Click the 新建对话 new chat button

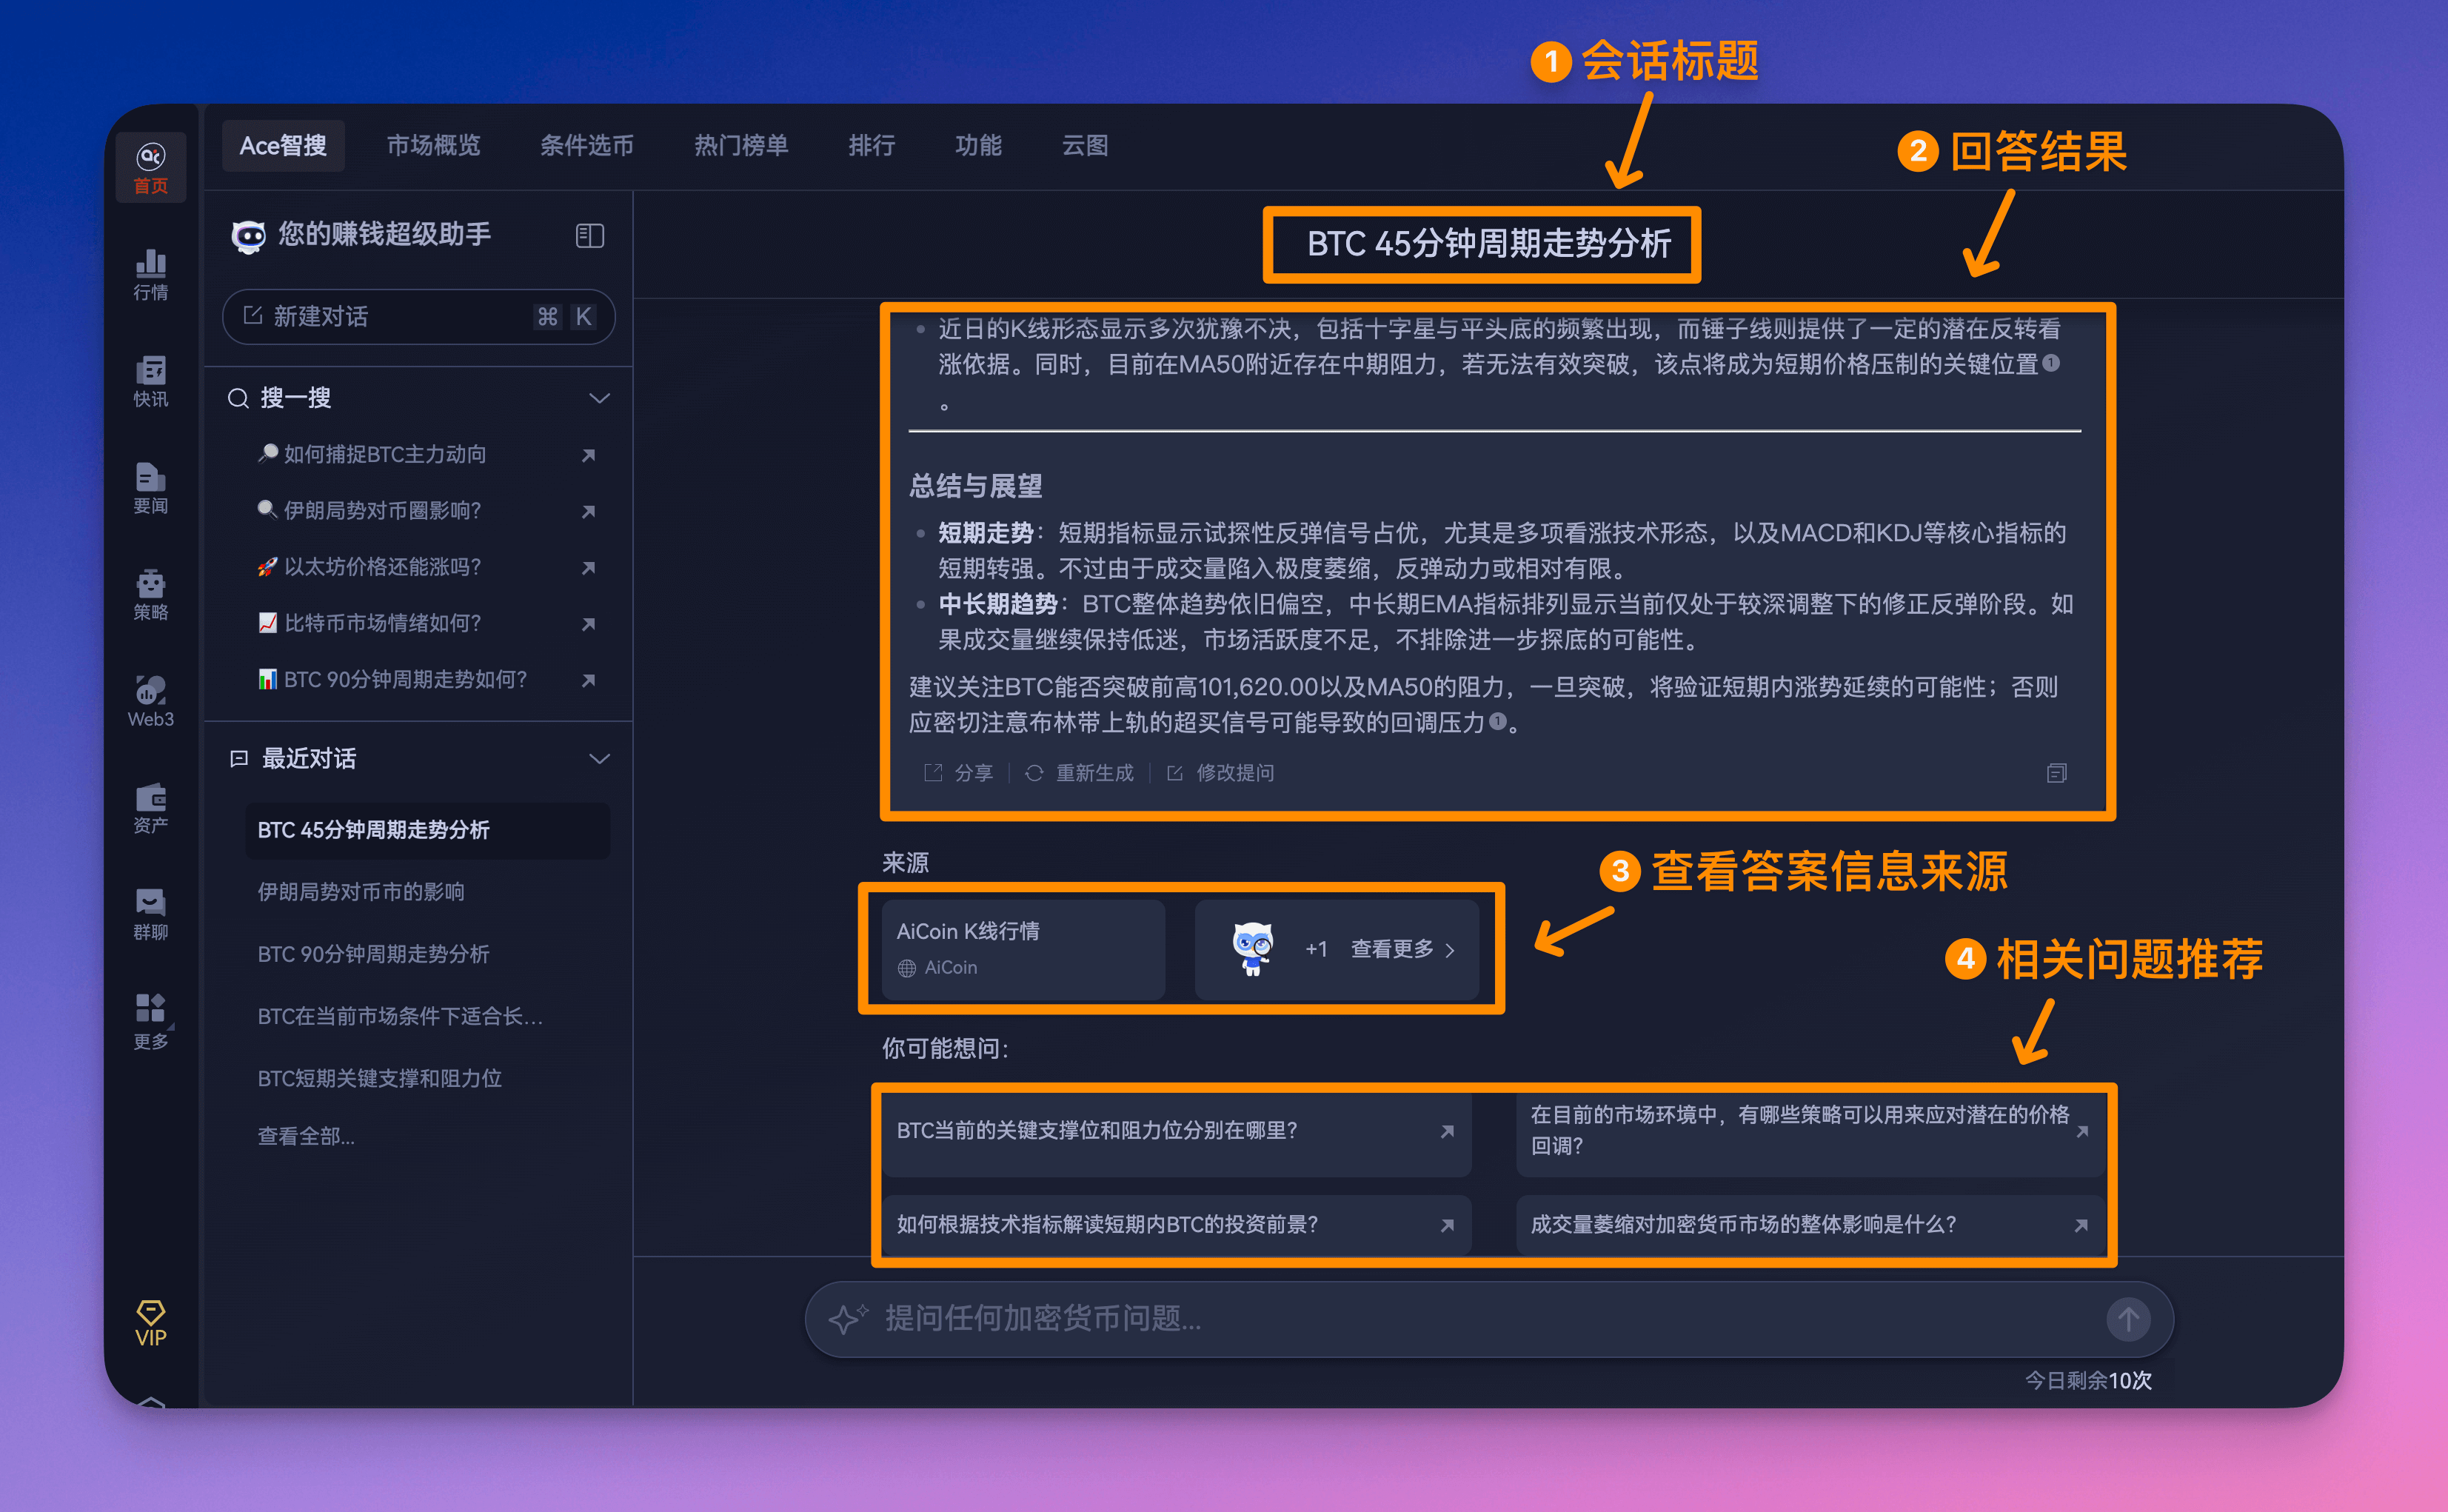click(x=418, y=317)
